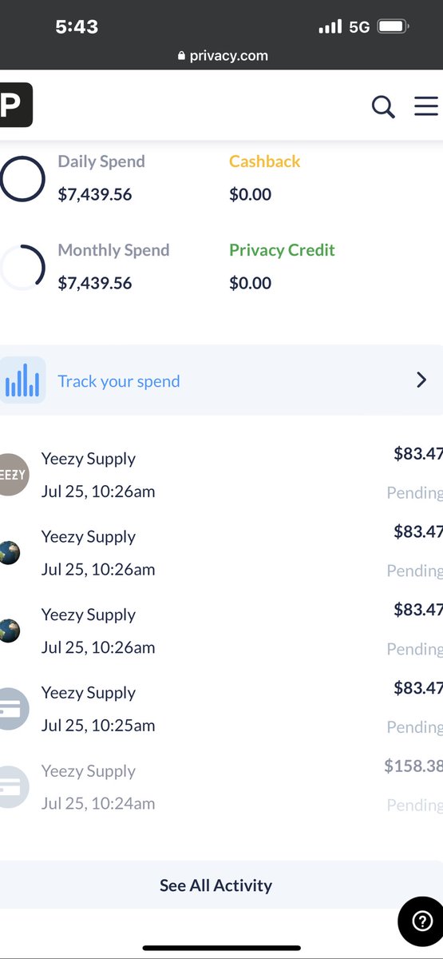Open the help question mark button
Screen dimensions: 443x959
point(421,921)
